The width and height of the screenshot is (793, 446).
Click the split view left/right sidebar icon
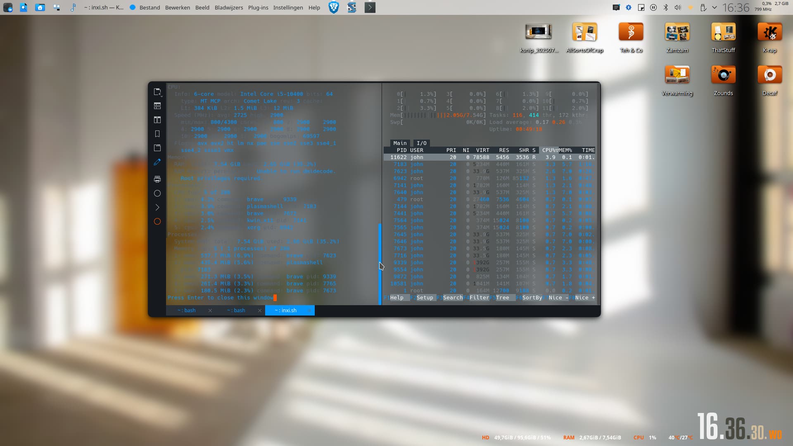click(x=157, y=120)
